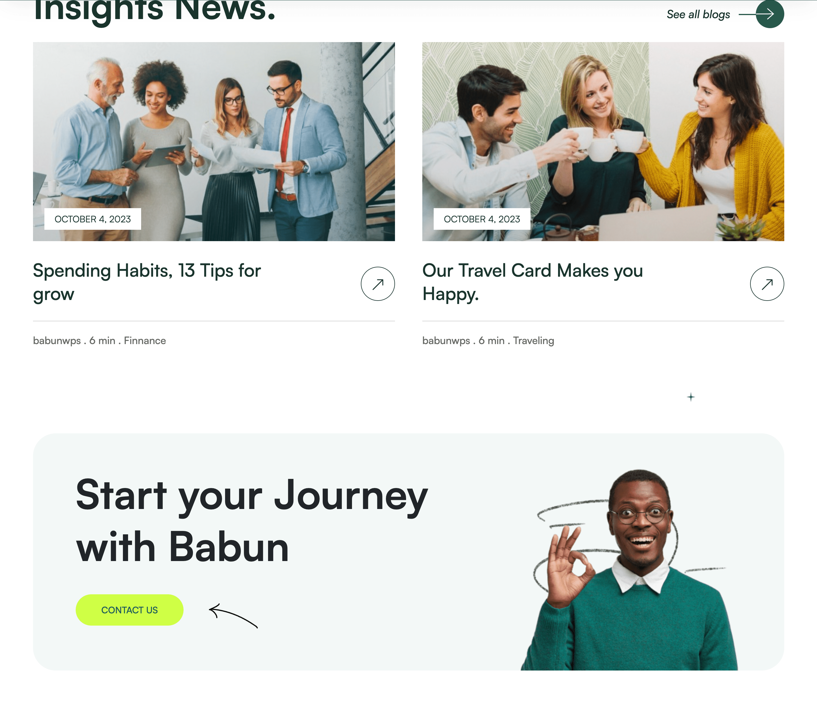Click the October 4, 2023 badge on travel post
Image resolution: width=817 pixels, height=720 pixels.
482,219
